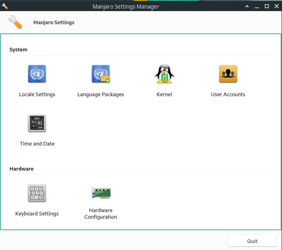Click the keep-above up-arrow window button

pos(247,6)
